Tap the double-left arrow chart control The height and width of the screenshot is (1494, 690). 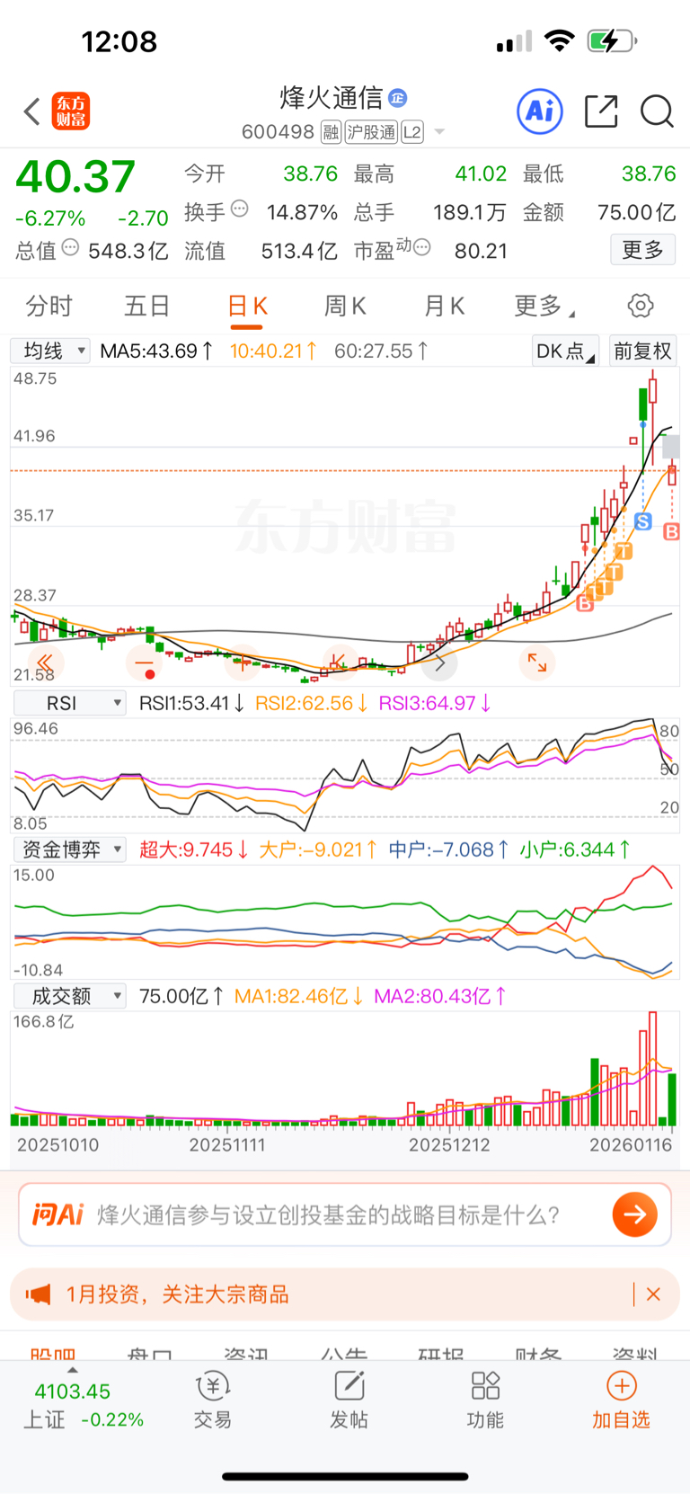[45, 663]
